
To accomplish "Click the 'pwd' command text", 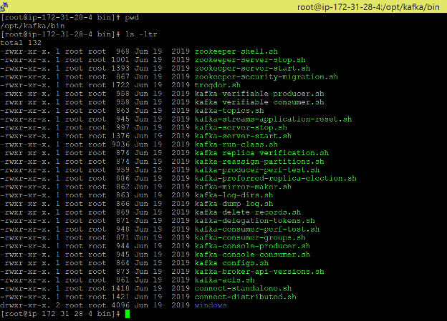I will tap(132, 18).
